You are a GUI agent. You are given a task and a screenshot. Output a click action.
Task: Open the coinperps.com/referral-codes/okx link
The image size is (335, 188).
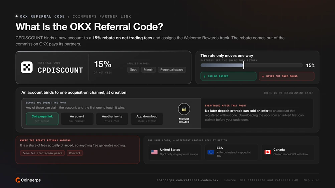188,180
